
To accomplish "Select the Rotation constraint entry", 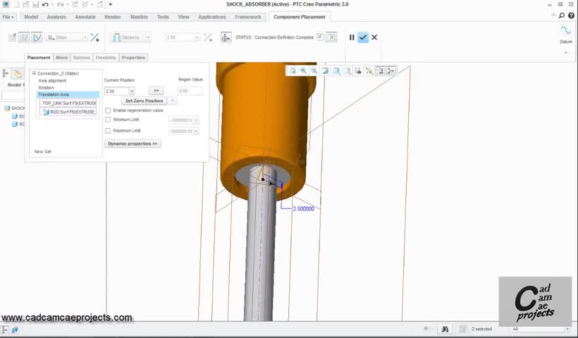I will [x=46, y=87].
